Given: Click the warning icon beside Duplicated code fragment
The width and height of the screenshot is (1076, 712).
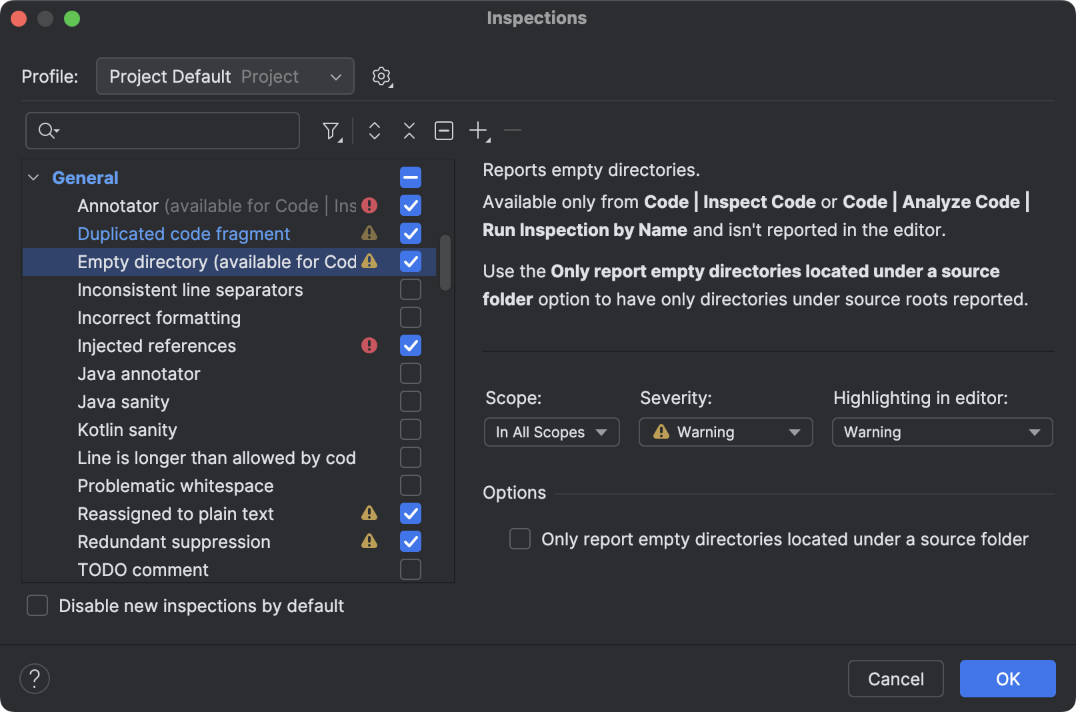Looking at the screenshot, I should 369,233.
